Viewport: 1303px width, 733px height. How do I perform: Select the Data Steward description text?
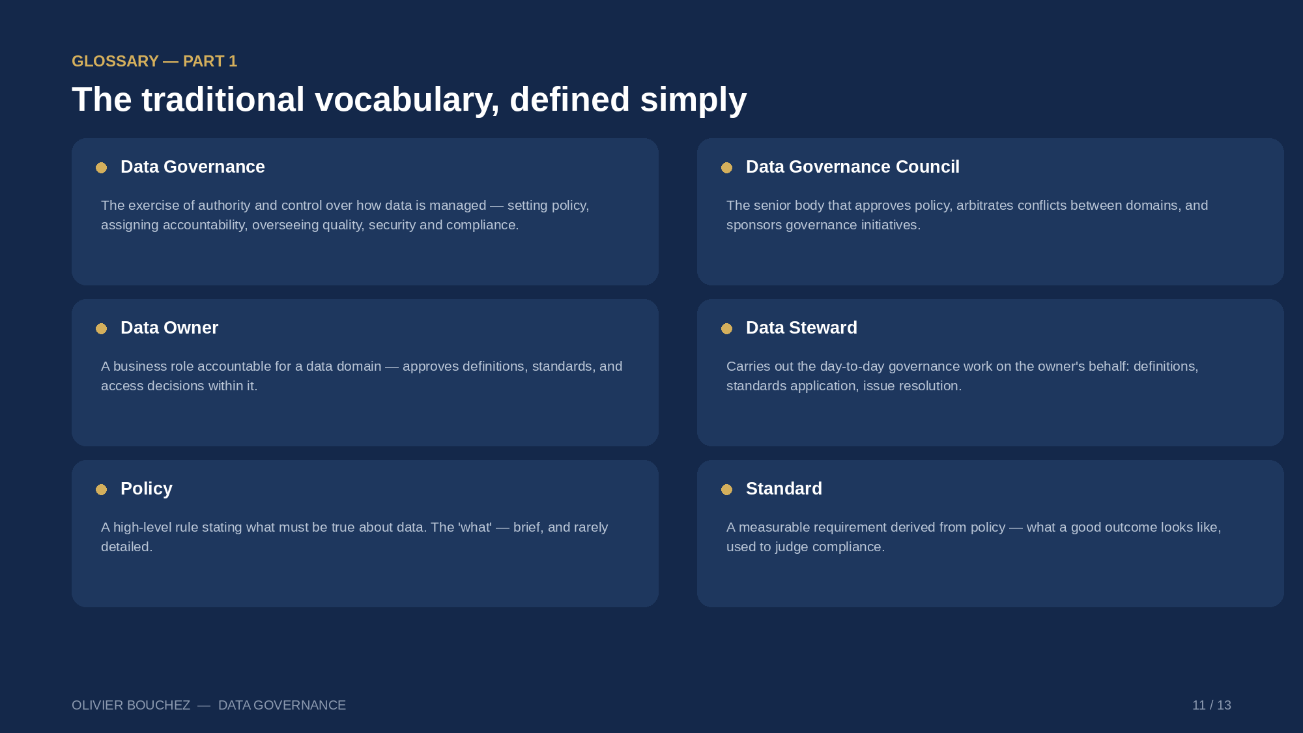[962, 376]
